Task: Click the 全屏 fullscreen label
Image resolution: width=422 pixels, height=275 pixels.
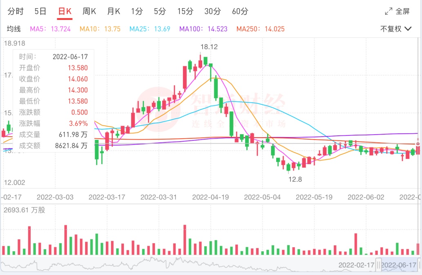Action: click(403, 11)
